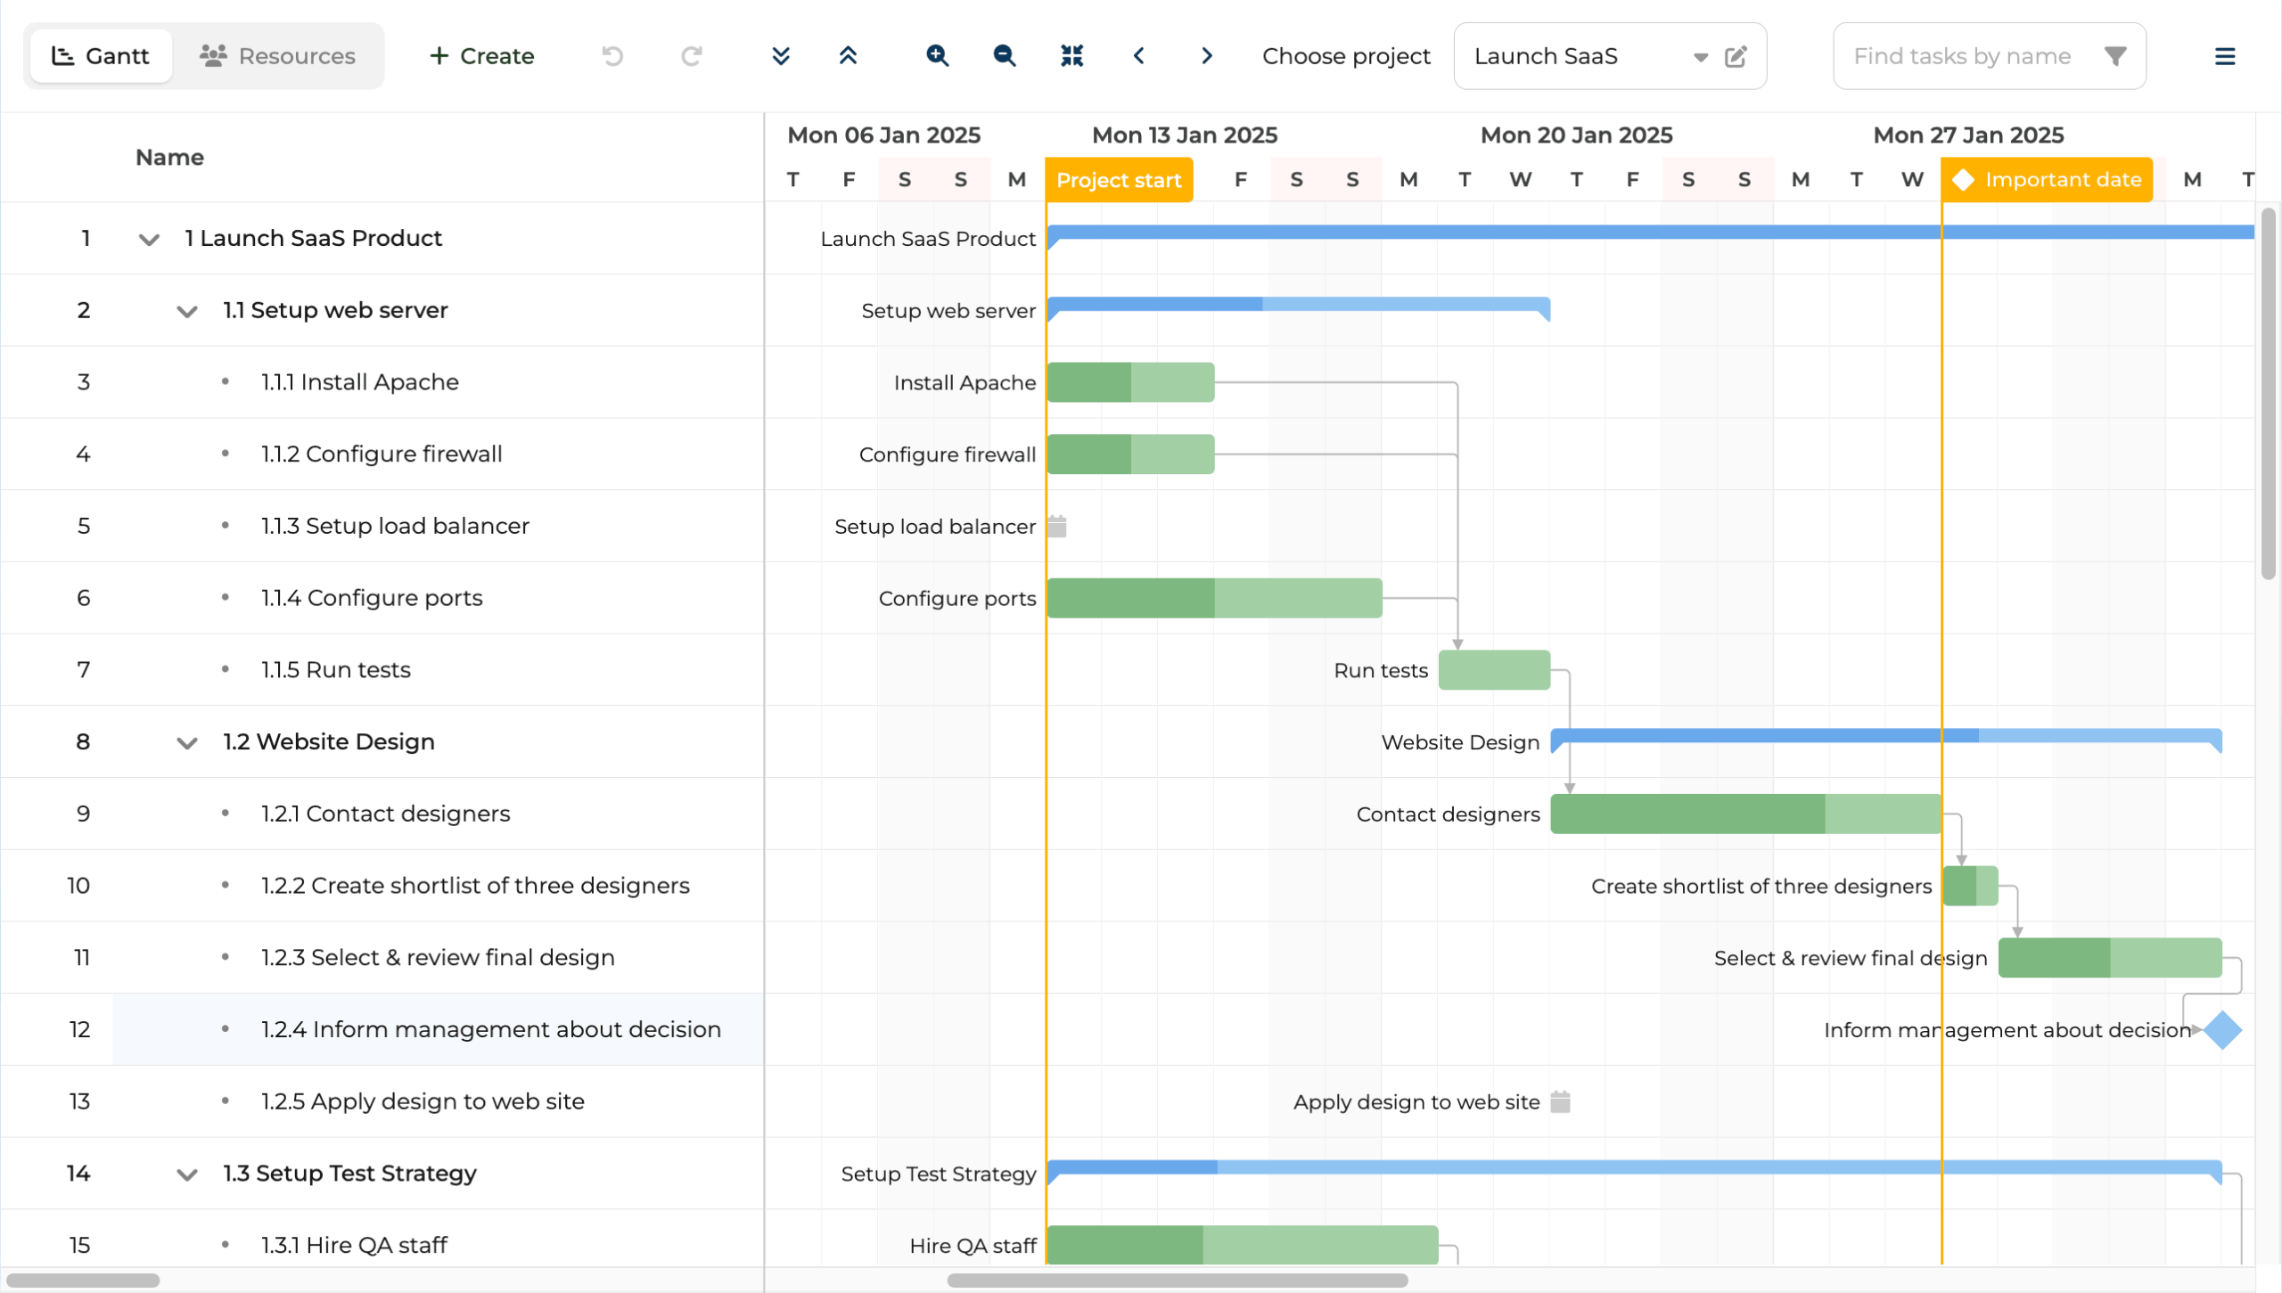The width and height of the screenshot is (2282, 1293).
Task: Select row 1.2.1 Contact designers
Action: click(x=382, y=814)
